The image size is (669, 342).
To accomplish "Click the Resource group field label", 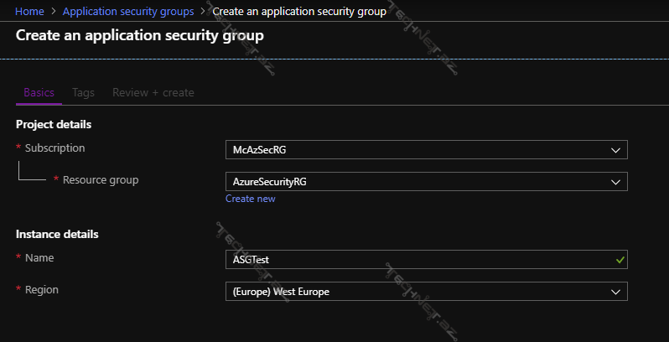I will [x=100, y=179].
